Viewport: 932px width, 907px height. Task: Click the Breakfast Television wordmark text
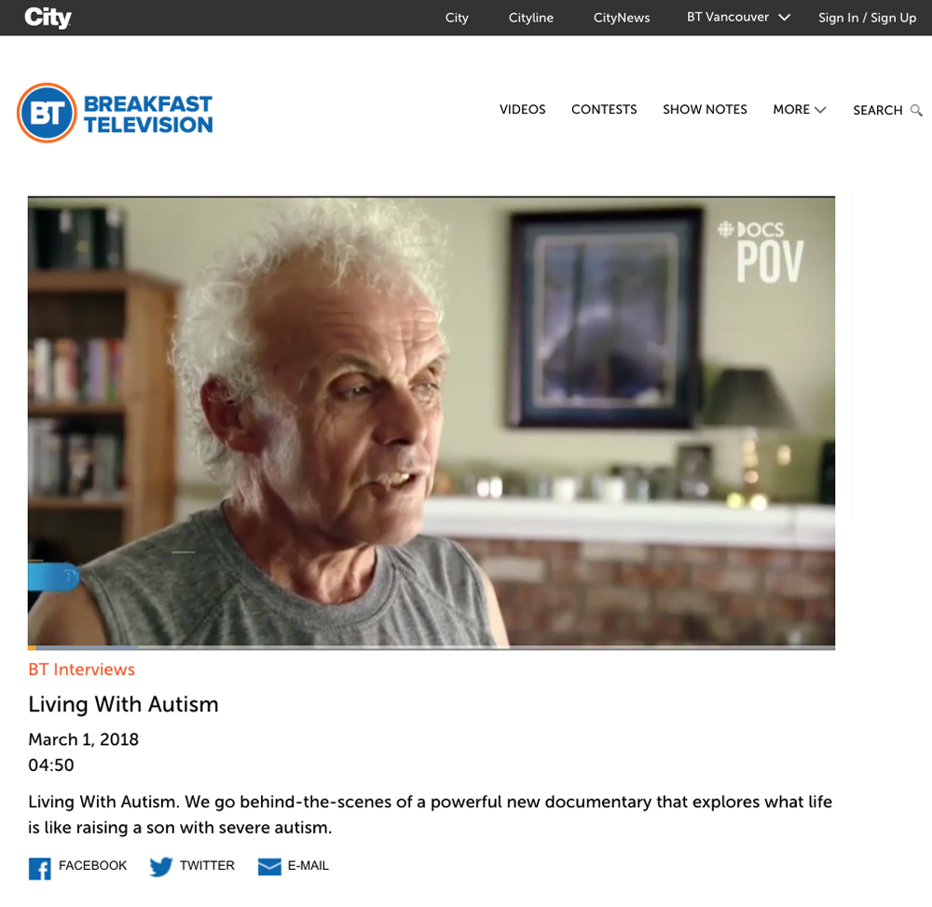point(148,114)
